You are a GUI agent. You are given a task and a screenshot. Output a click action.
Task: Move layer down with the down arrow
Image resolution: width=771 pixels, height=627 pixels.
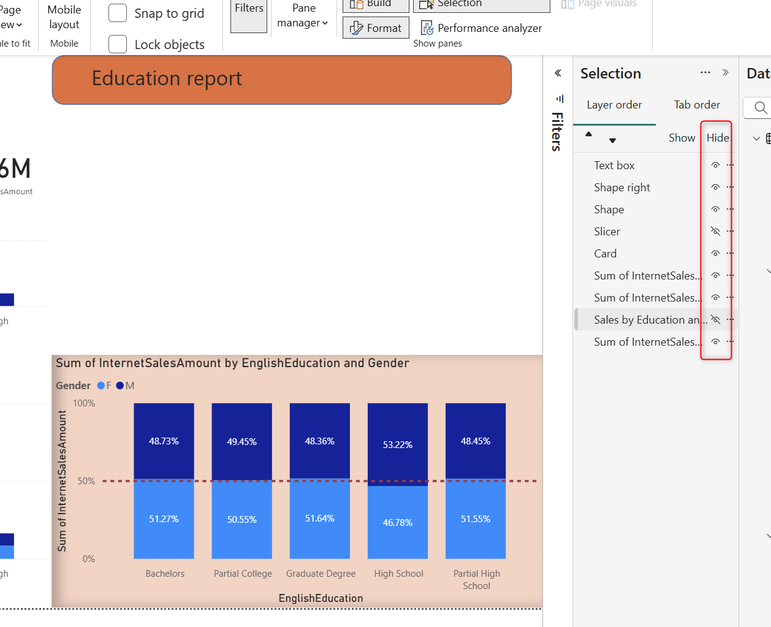[612, 141]
